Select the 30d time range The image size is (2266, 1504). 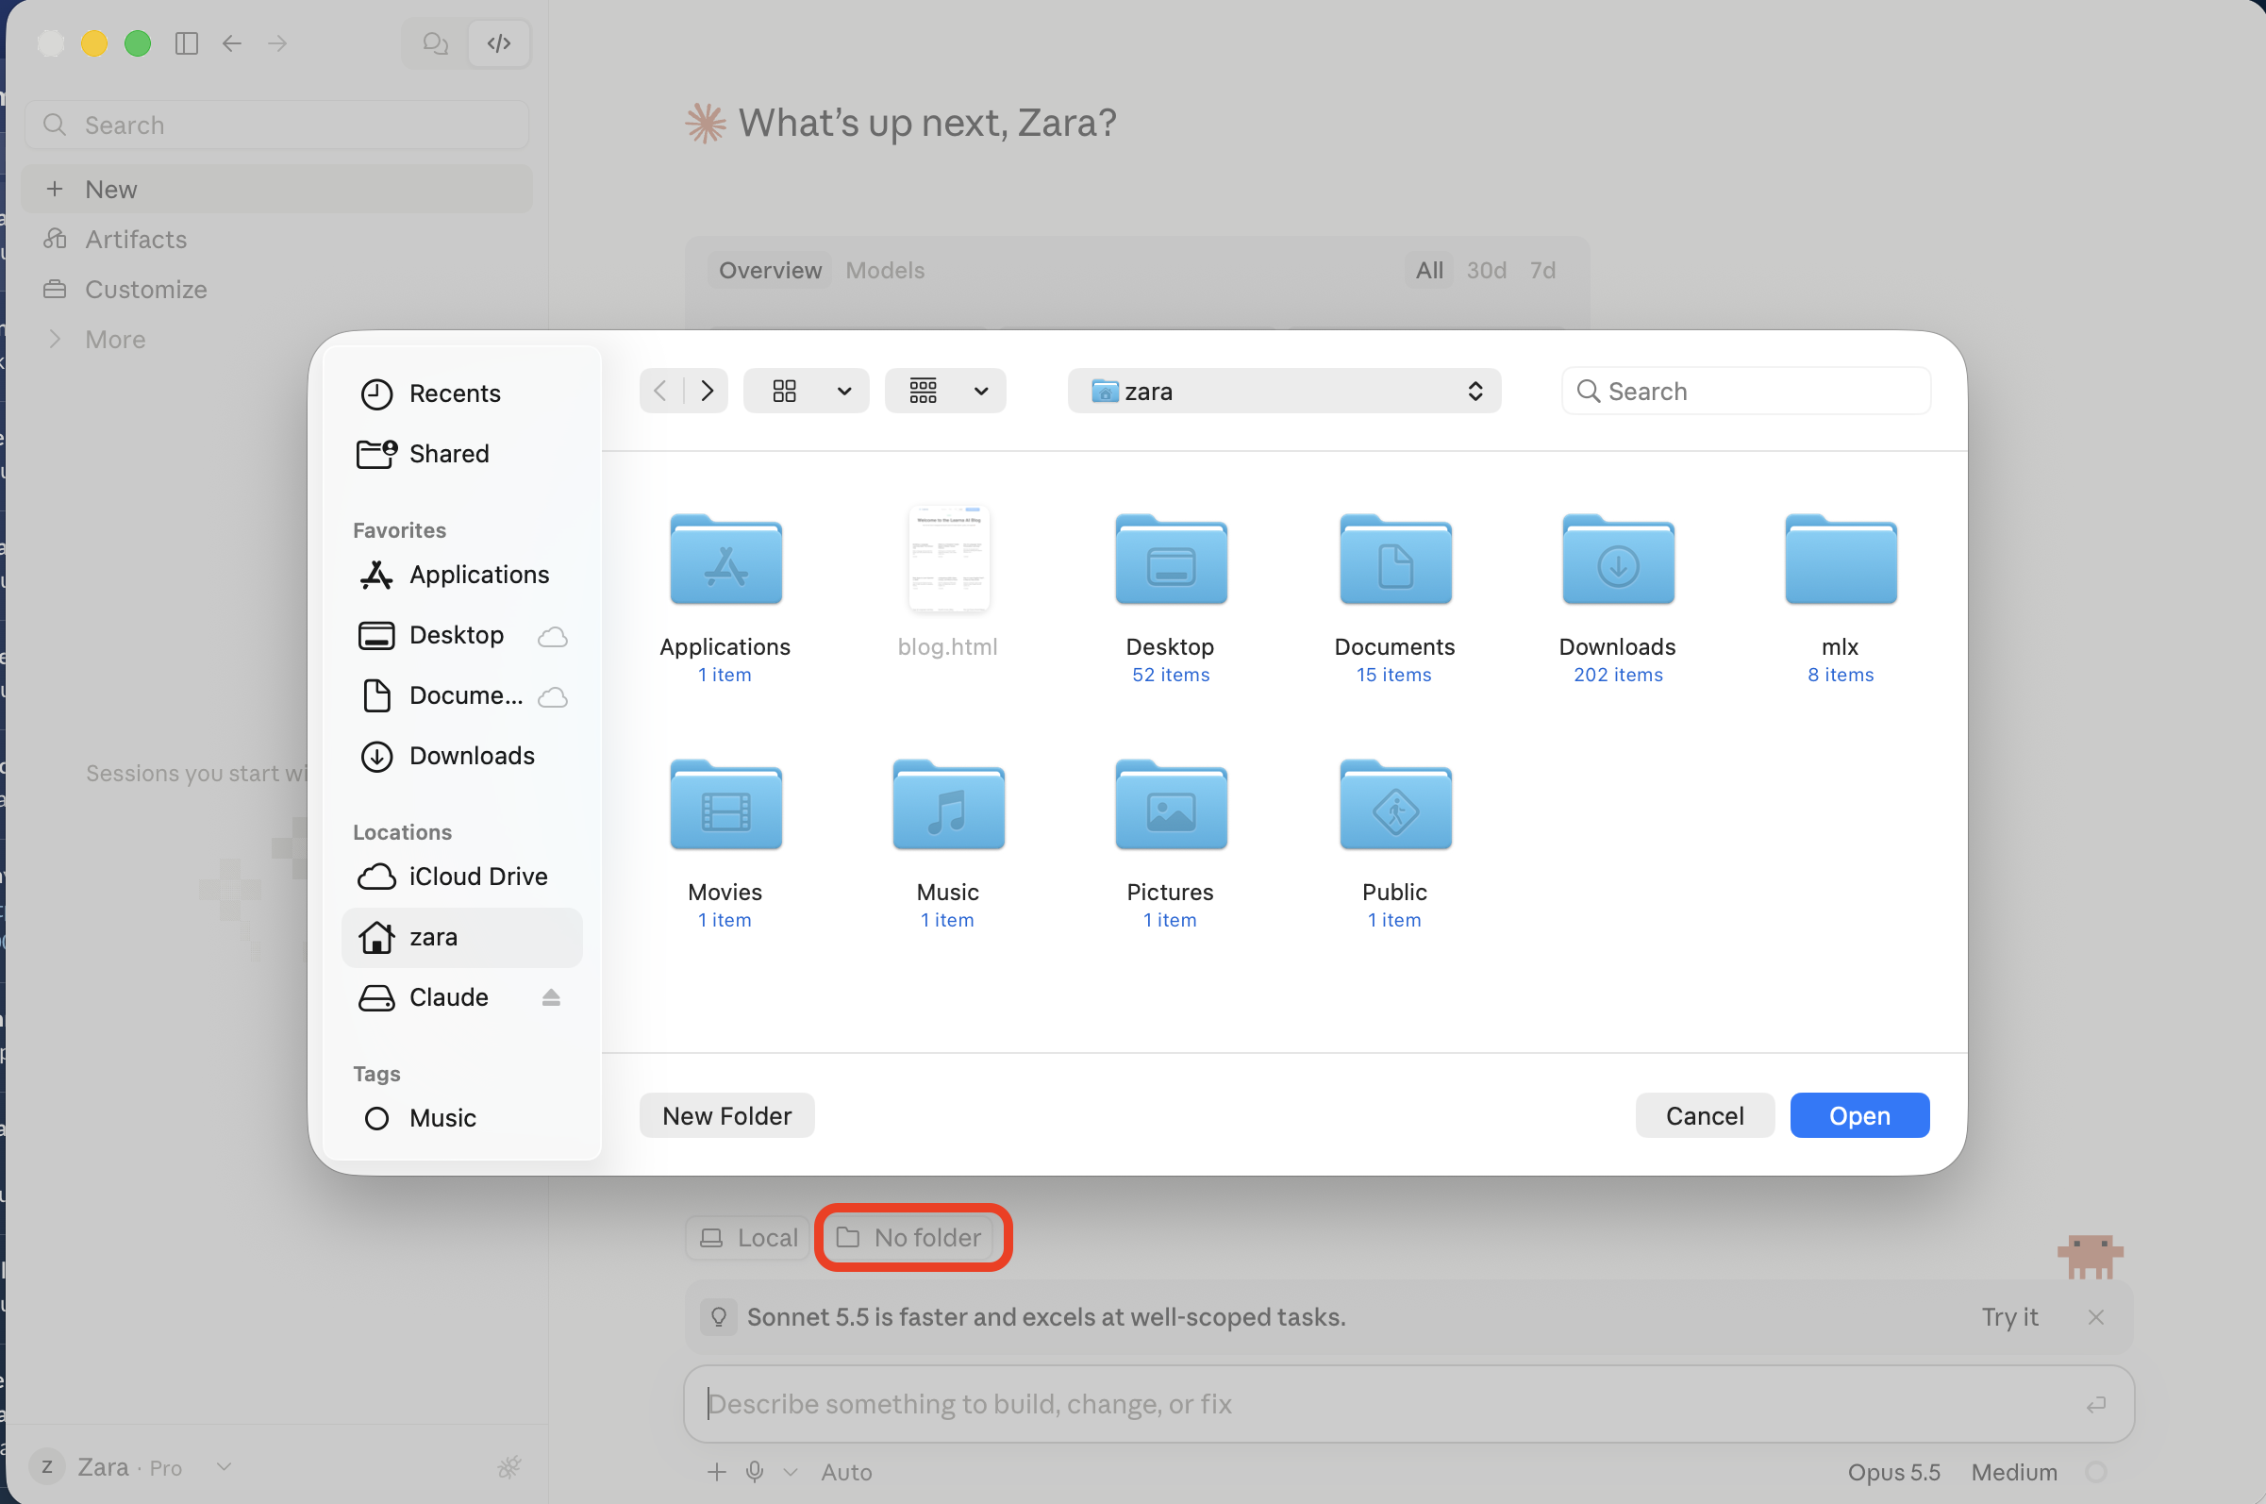point(1486,271)
